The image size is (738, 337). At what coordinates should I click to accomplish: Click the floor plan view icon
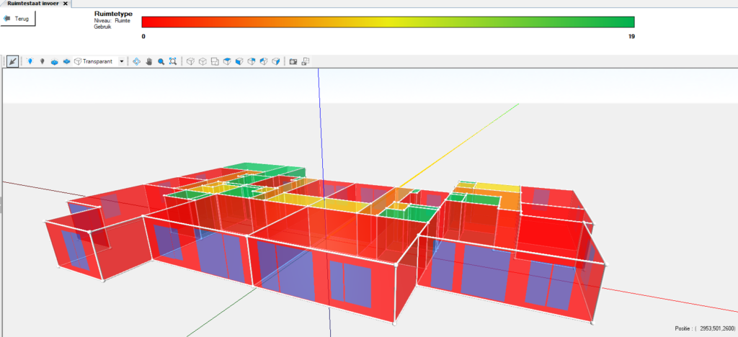click(215, 62)
